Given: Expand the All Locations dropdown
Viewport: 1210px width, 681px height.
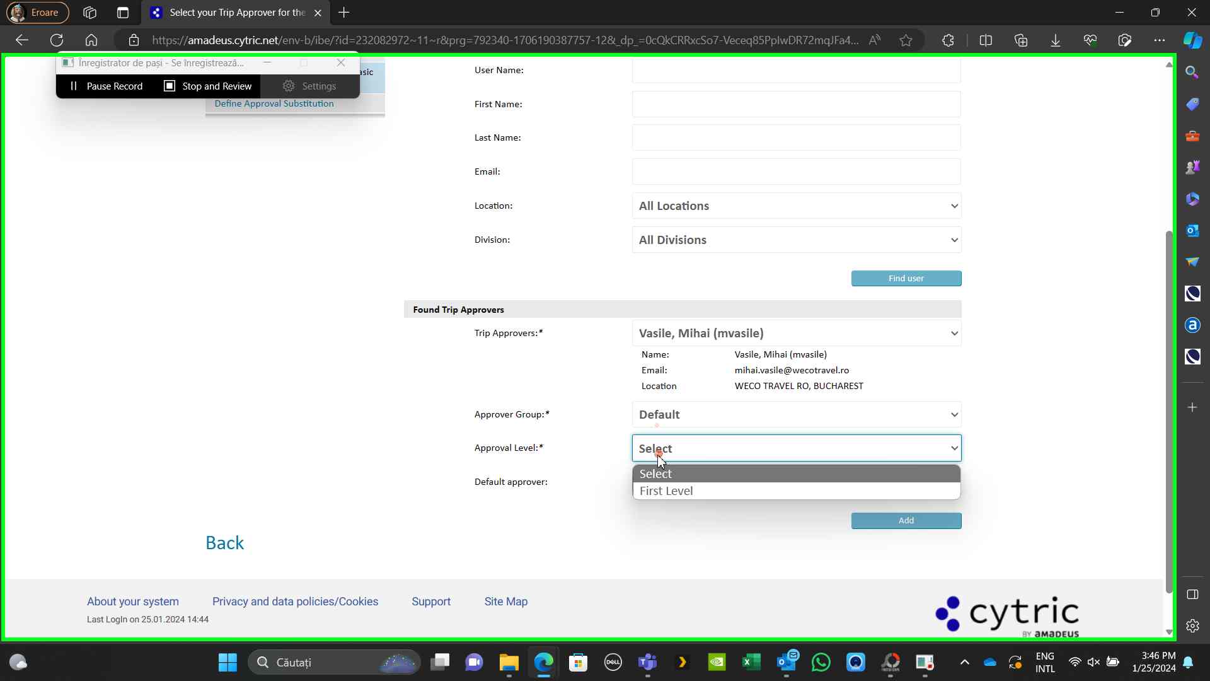Looking at the screenshot, I should click(796, 206).
